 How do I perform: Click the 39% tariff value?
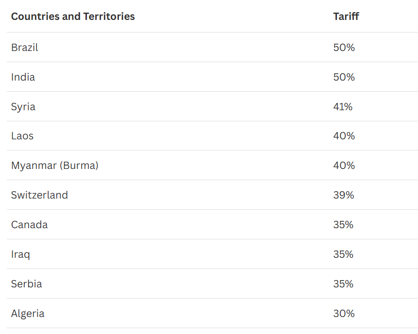click(x=344, y=195)
